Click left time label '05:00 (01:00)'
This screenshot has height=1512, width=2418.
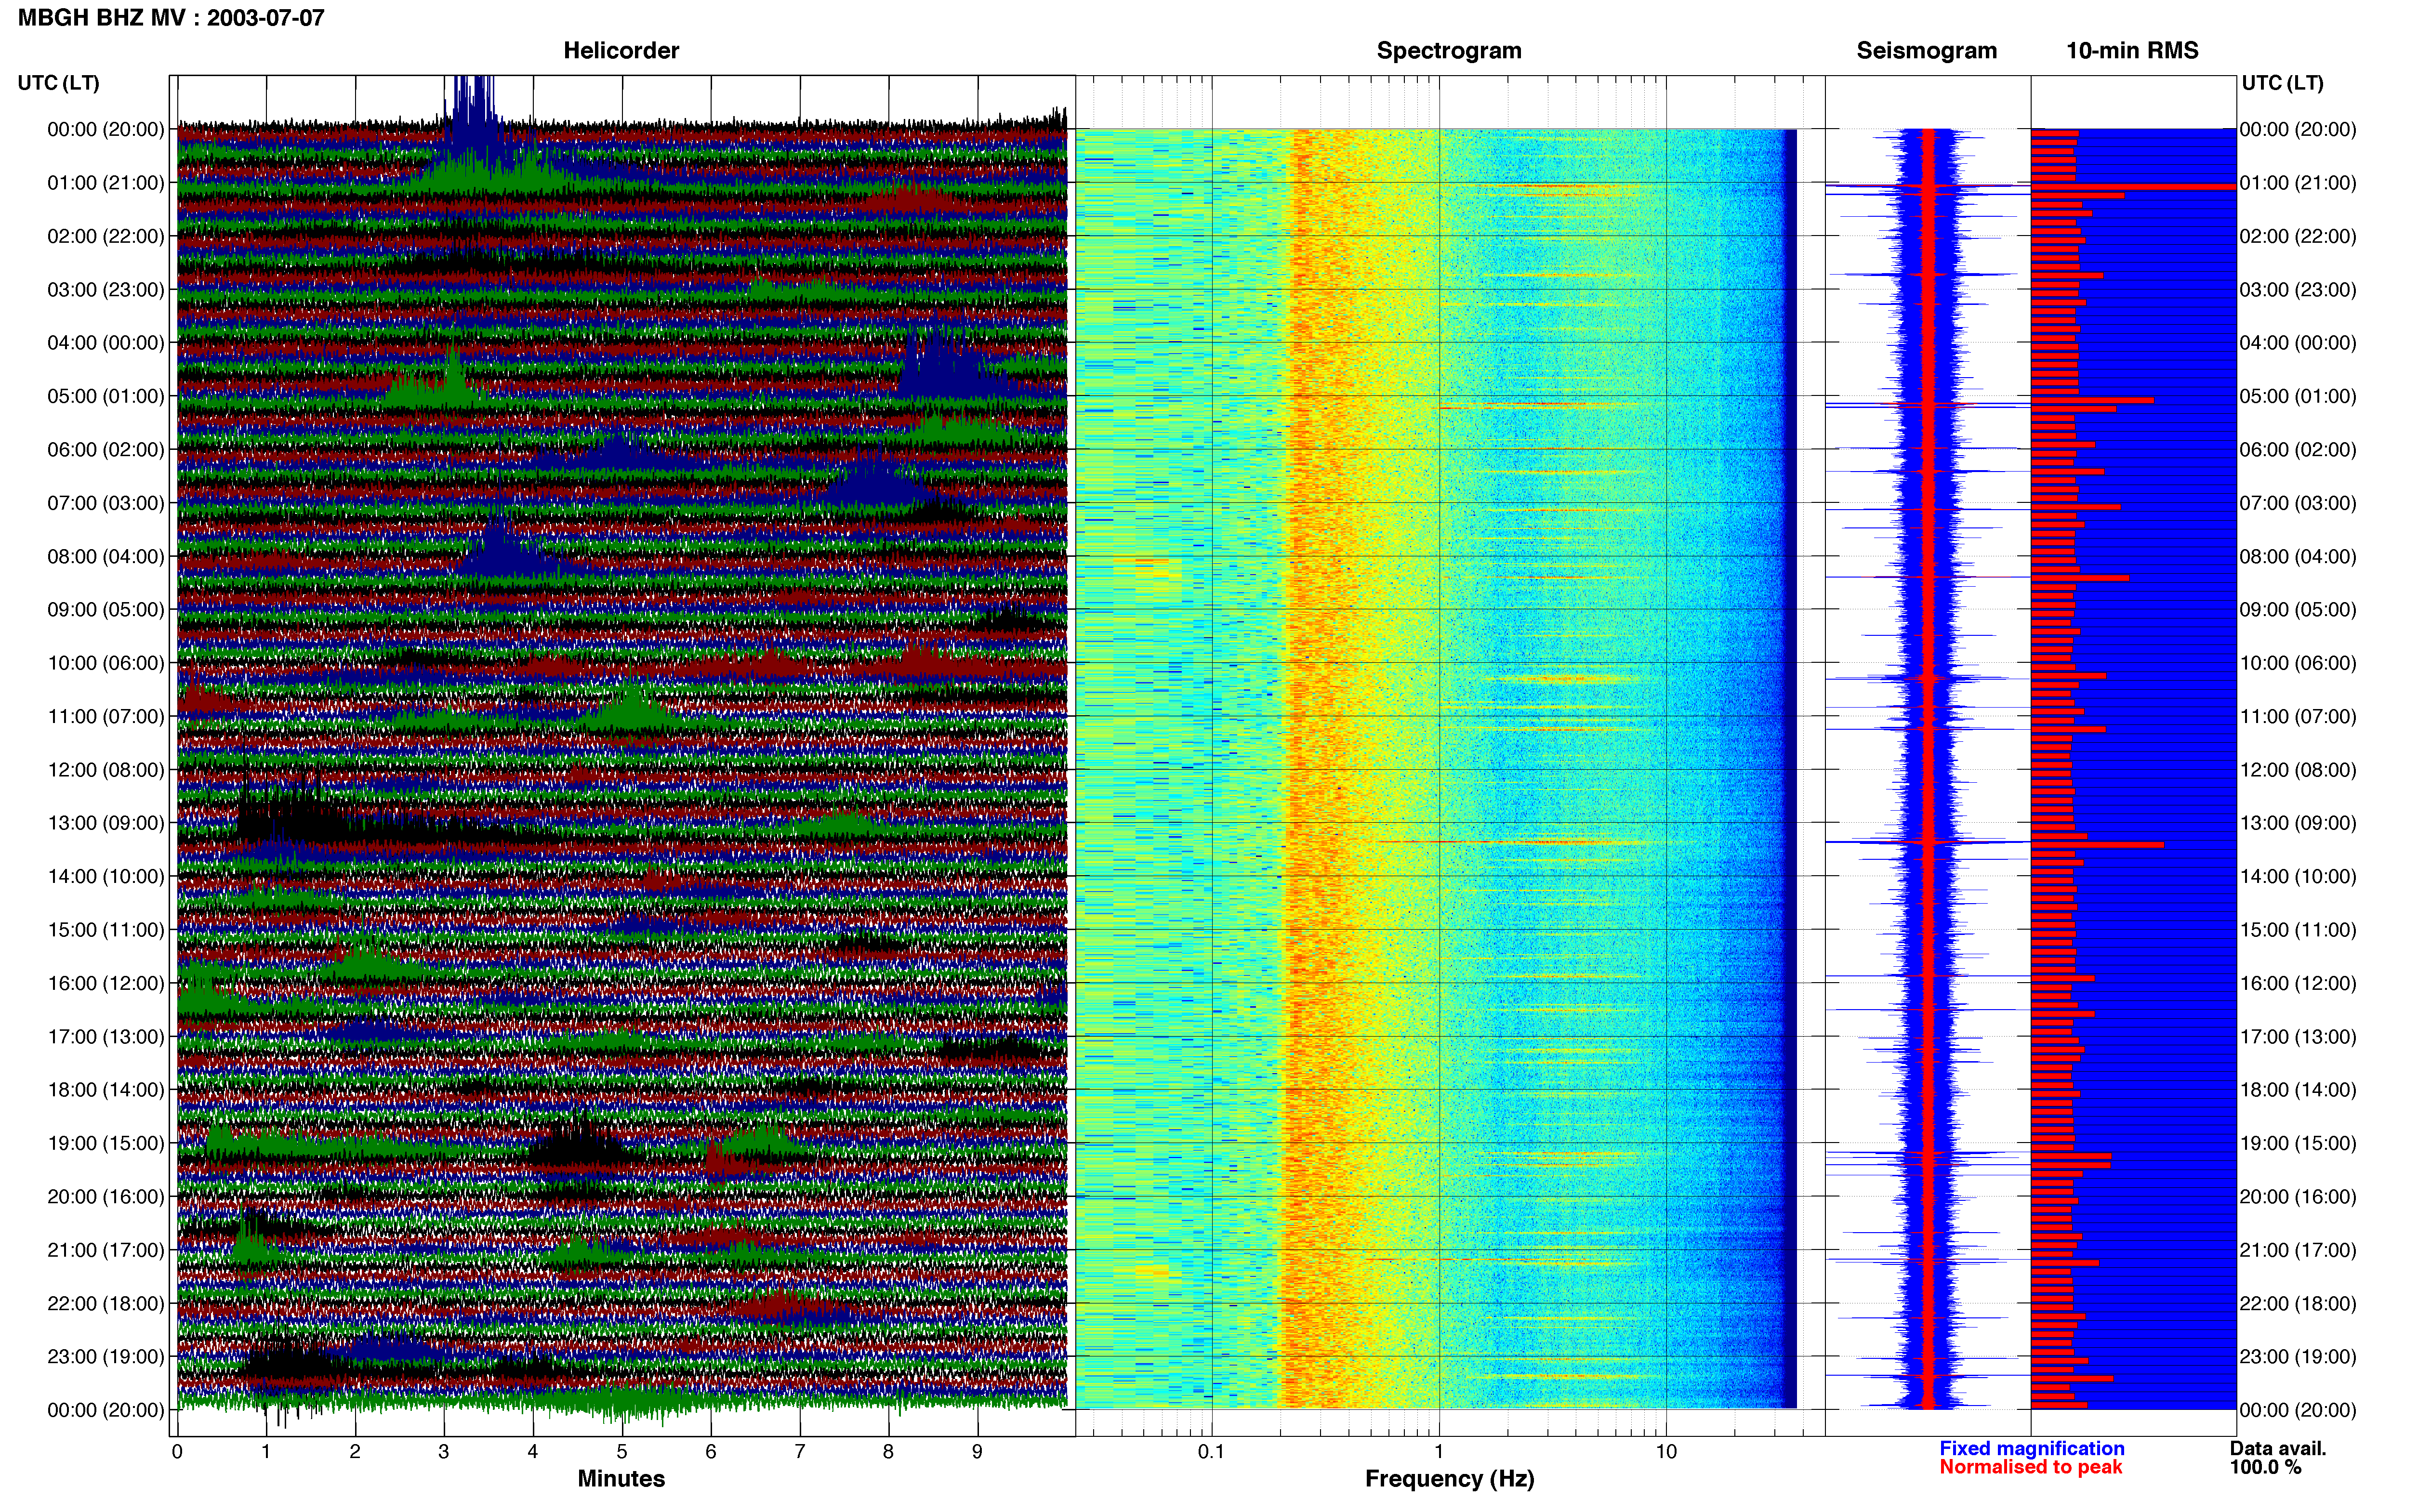pyautogui.click(x=106, y=396)
